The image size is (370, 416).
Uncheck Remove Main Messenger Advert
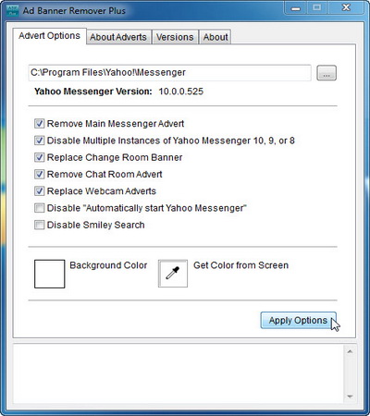pos(39,124)
